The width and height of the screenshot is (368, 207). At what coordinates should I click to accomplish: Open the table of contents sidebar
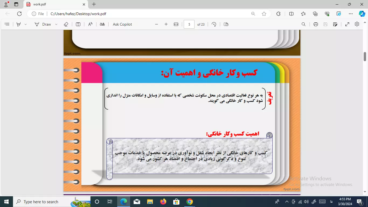[x=7, y=24]
